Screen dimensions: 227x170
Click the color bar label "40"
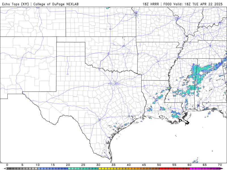[x=129, y=165]
